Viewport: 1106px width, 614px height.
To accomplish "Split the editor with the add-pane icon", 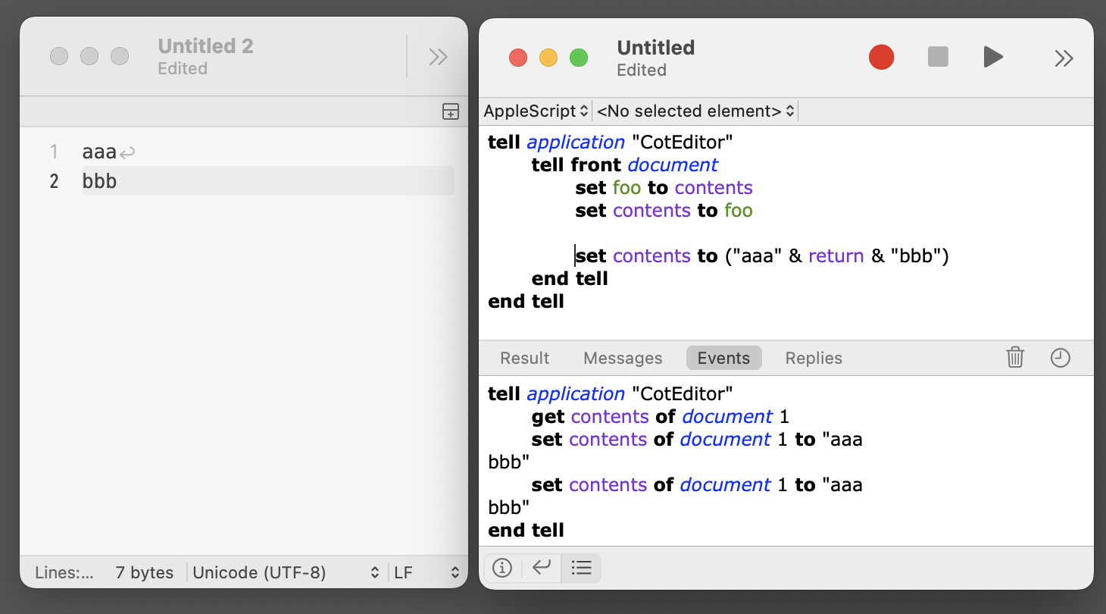I will pyautogui.click(x=450, y=111).
